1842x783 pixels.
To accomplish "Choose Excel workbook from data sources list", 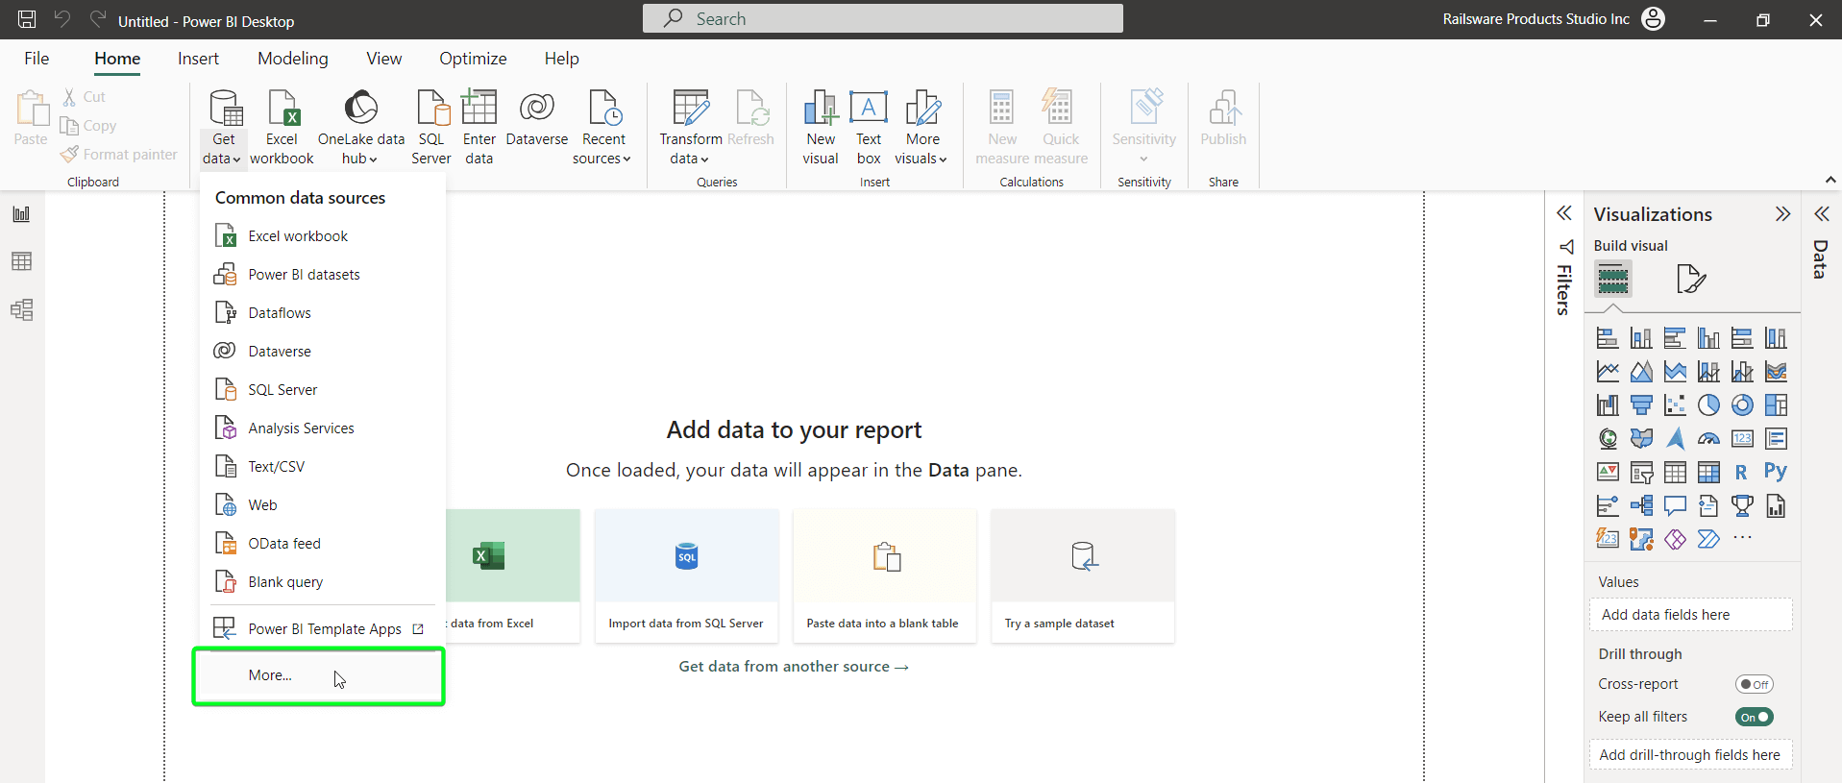I will [322, 236].
